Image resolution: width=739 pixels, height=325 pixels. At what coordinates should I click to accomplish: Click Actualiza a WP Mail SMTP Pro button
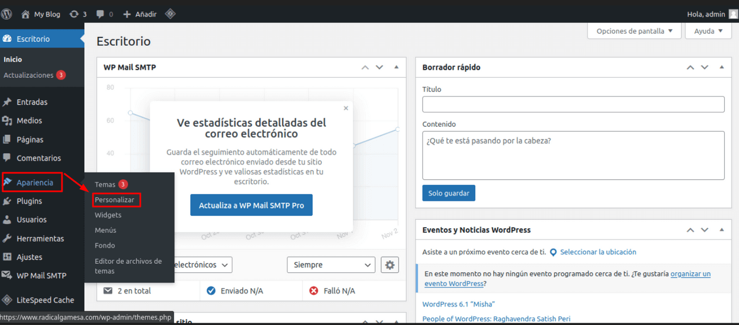click(x=251, y=205)
